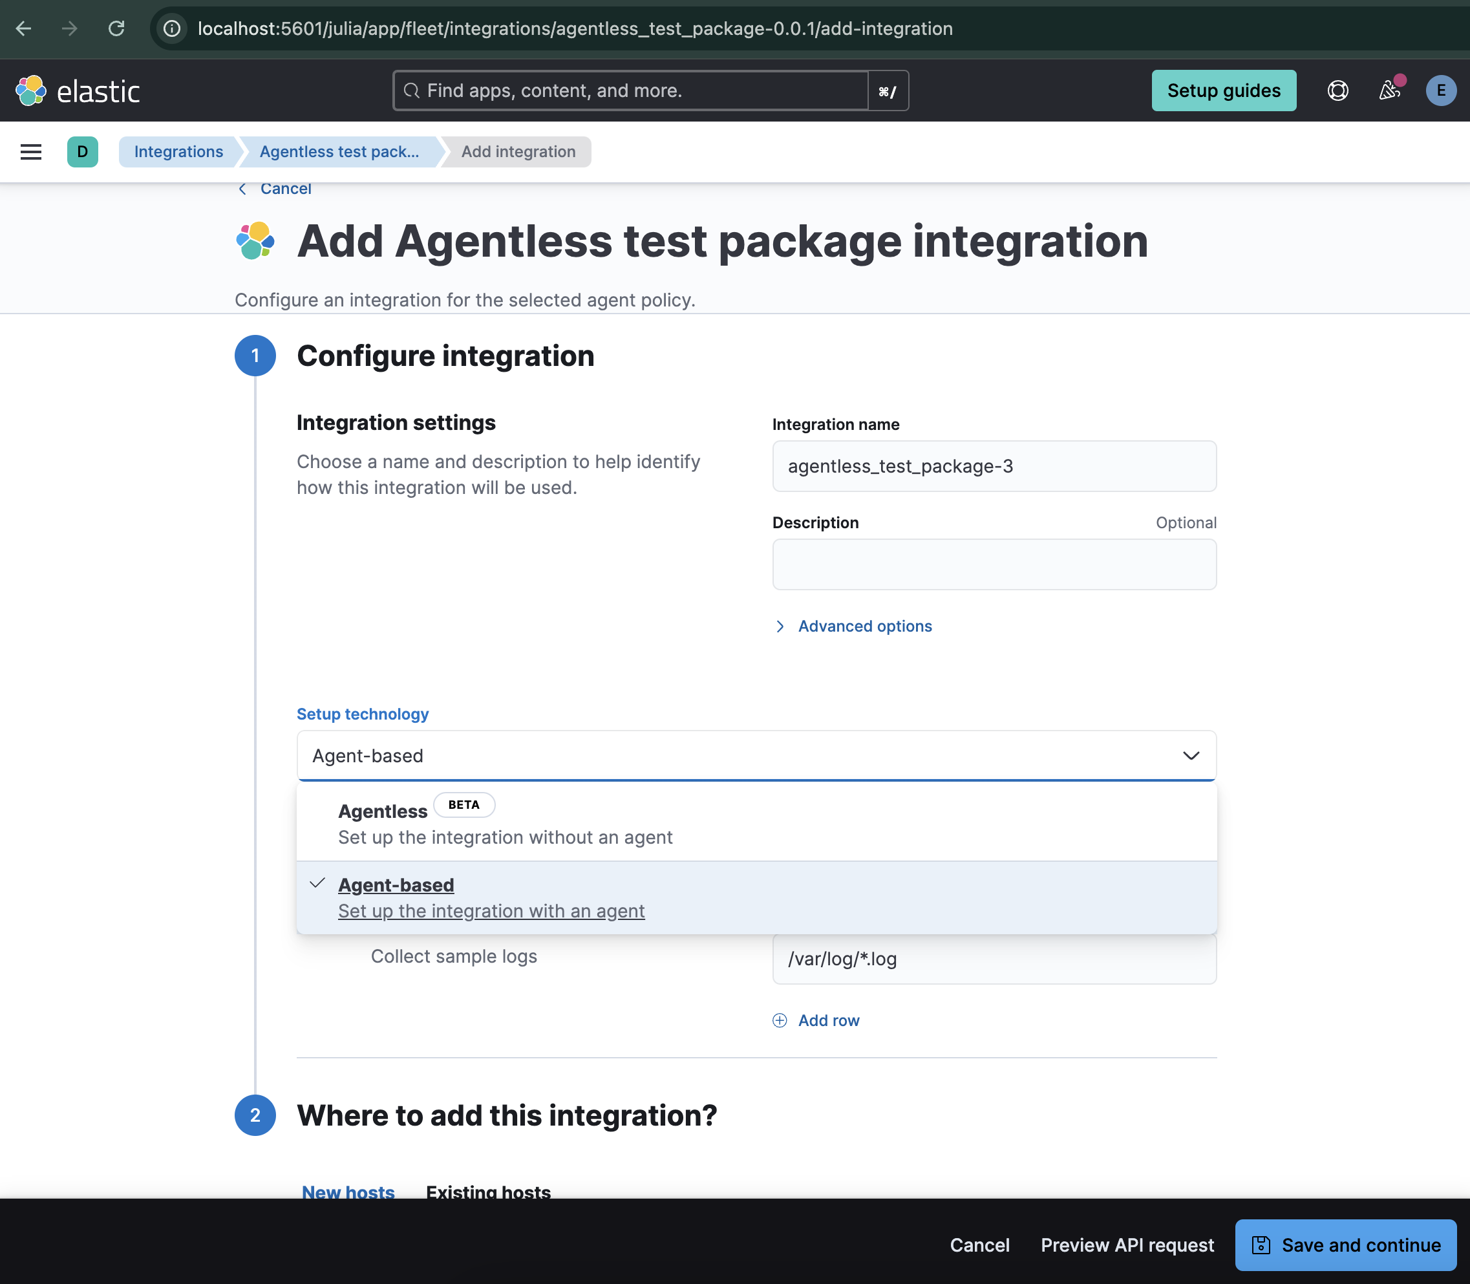This screenshot has width=1470, height=1284.
Task: Go to Integrations breadcrumb
Action: pos(178,152)
